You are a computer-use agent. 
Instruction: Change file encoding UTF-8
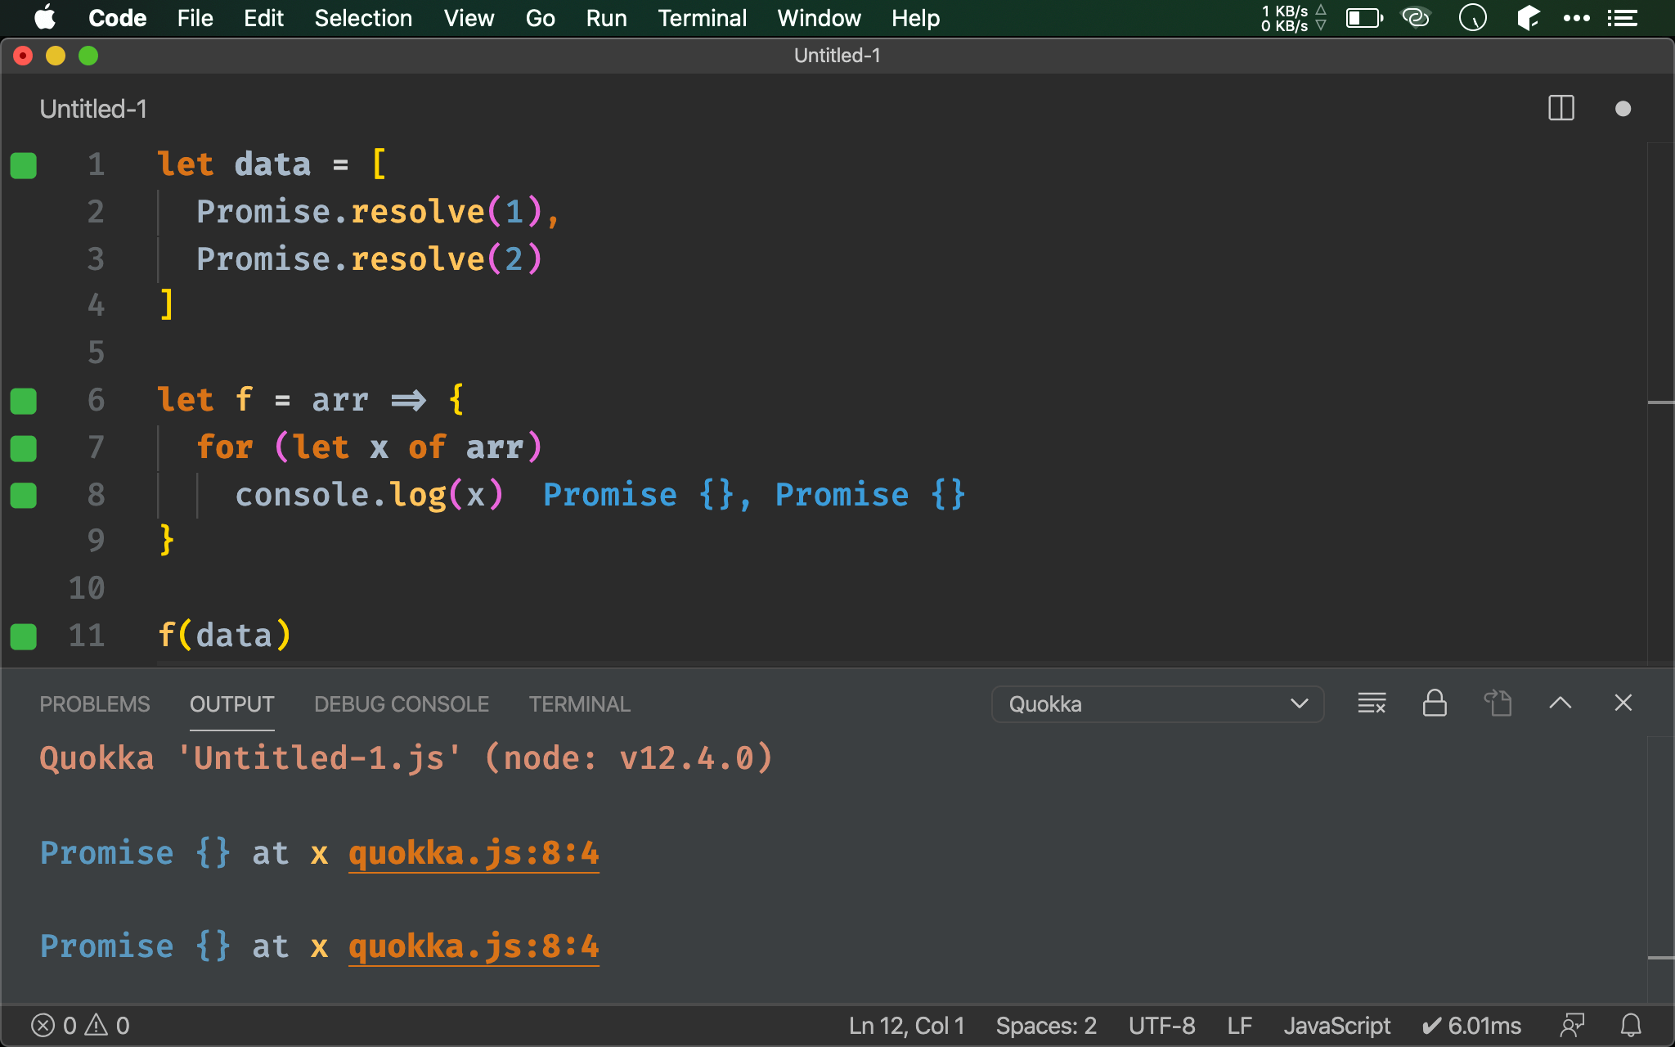point(1161,1026)
